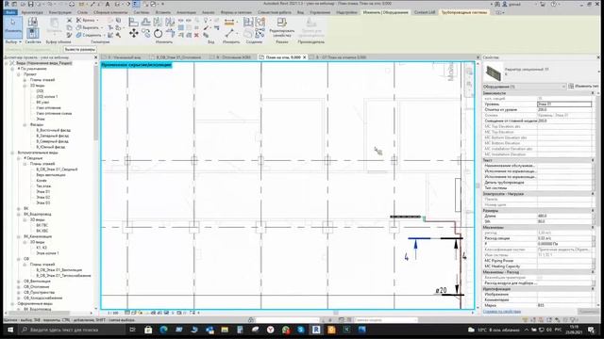Image resolution: width=604 pixels, height=339 pixels.
Task: Click the Copy tool icon beside Move
Action: [146, 34]
